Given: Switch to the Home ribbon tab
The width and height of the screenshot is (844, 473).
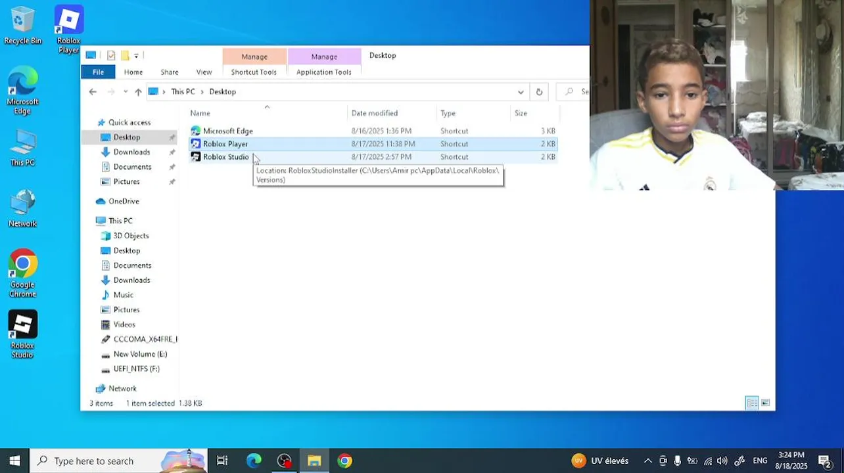Looking at the screenshot, I should pyautogui.click(x=133, y=72).
